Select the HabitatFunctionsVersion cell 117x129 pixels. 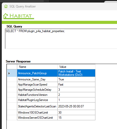point(37,95)
